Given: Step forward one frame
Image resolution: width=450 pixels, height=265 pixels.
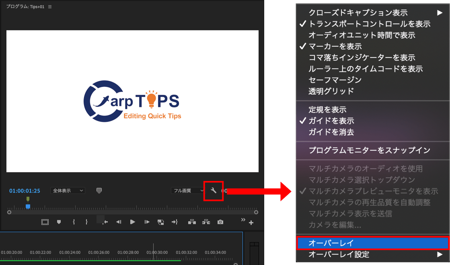Looking at the screenshot, I should tap(147, 222).
